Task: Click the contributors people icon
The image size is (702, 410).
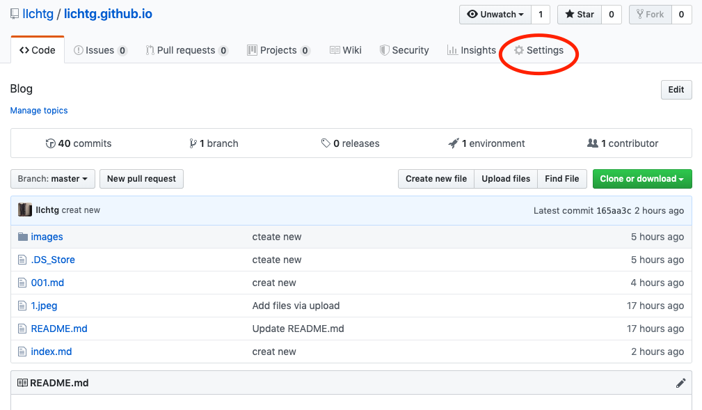Action: point(592,143)
